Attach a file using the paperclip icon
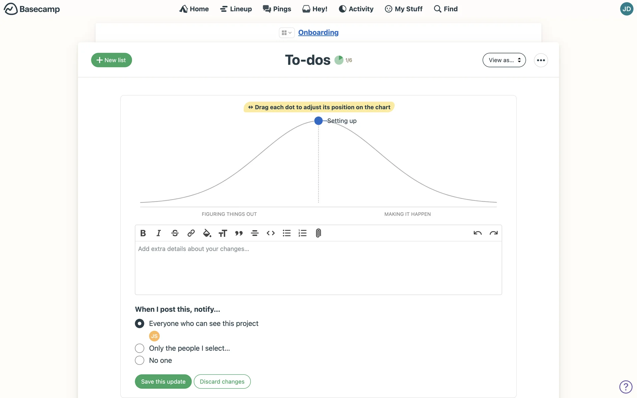Image resolution: width=637 pixels, height=398 pixels. coord(318,233)
